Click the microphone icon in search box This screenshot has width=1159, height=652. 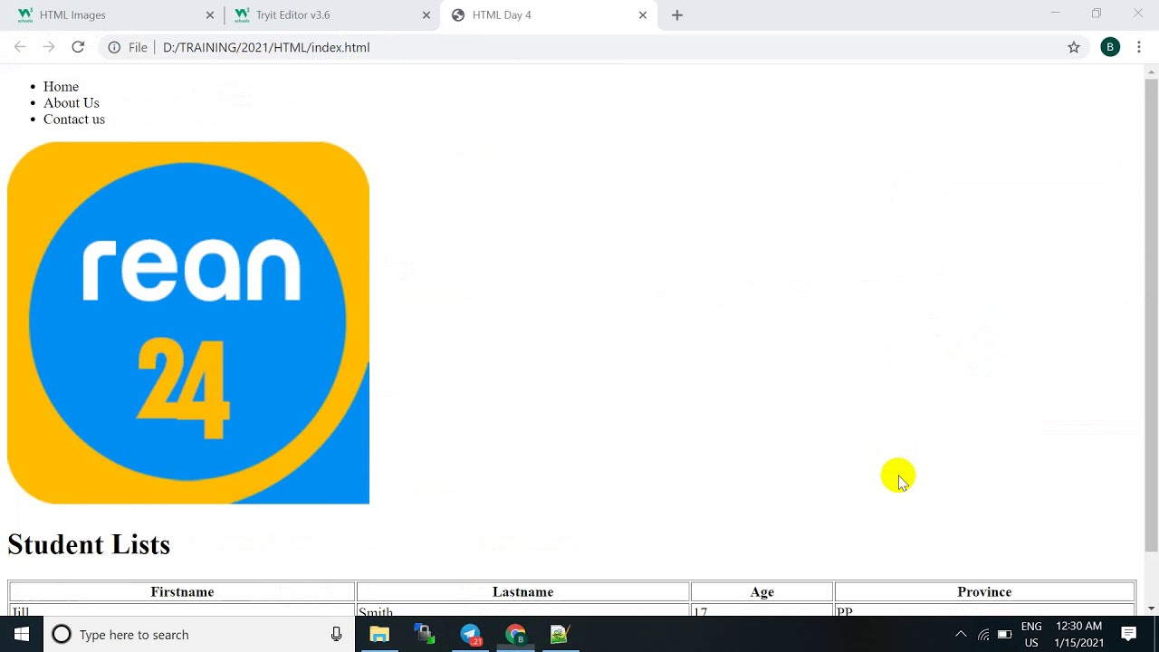(x=336, y=634)
